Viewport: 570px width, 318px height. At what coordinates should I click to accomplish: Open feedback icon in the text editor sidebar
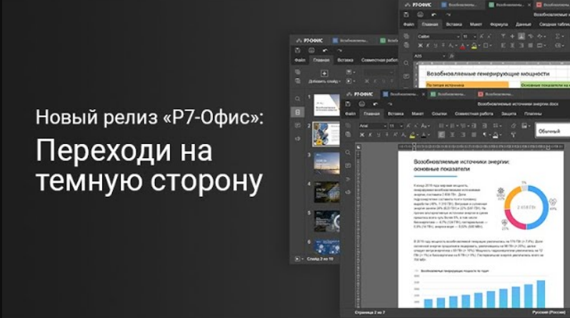click(348, 192)
